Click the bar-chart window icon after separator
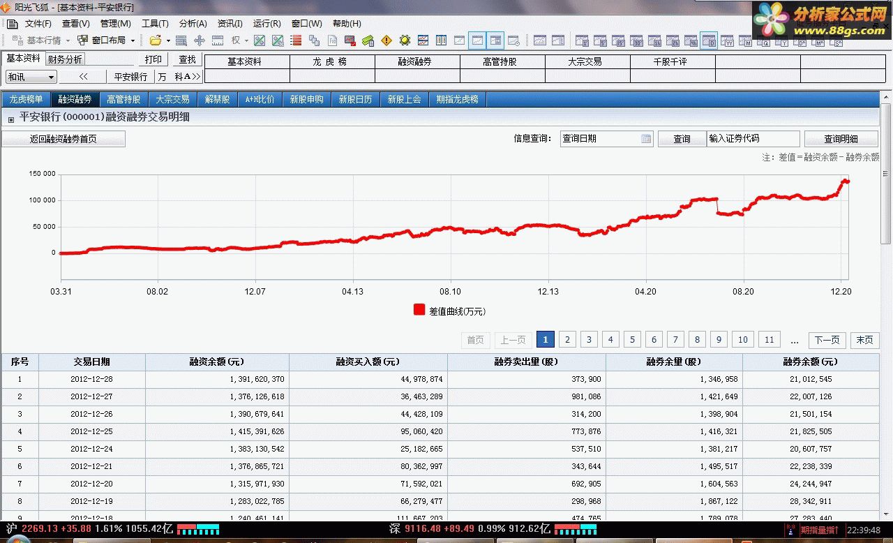Viewport: 893px width, 543px height. [539, 40]
